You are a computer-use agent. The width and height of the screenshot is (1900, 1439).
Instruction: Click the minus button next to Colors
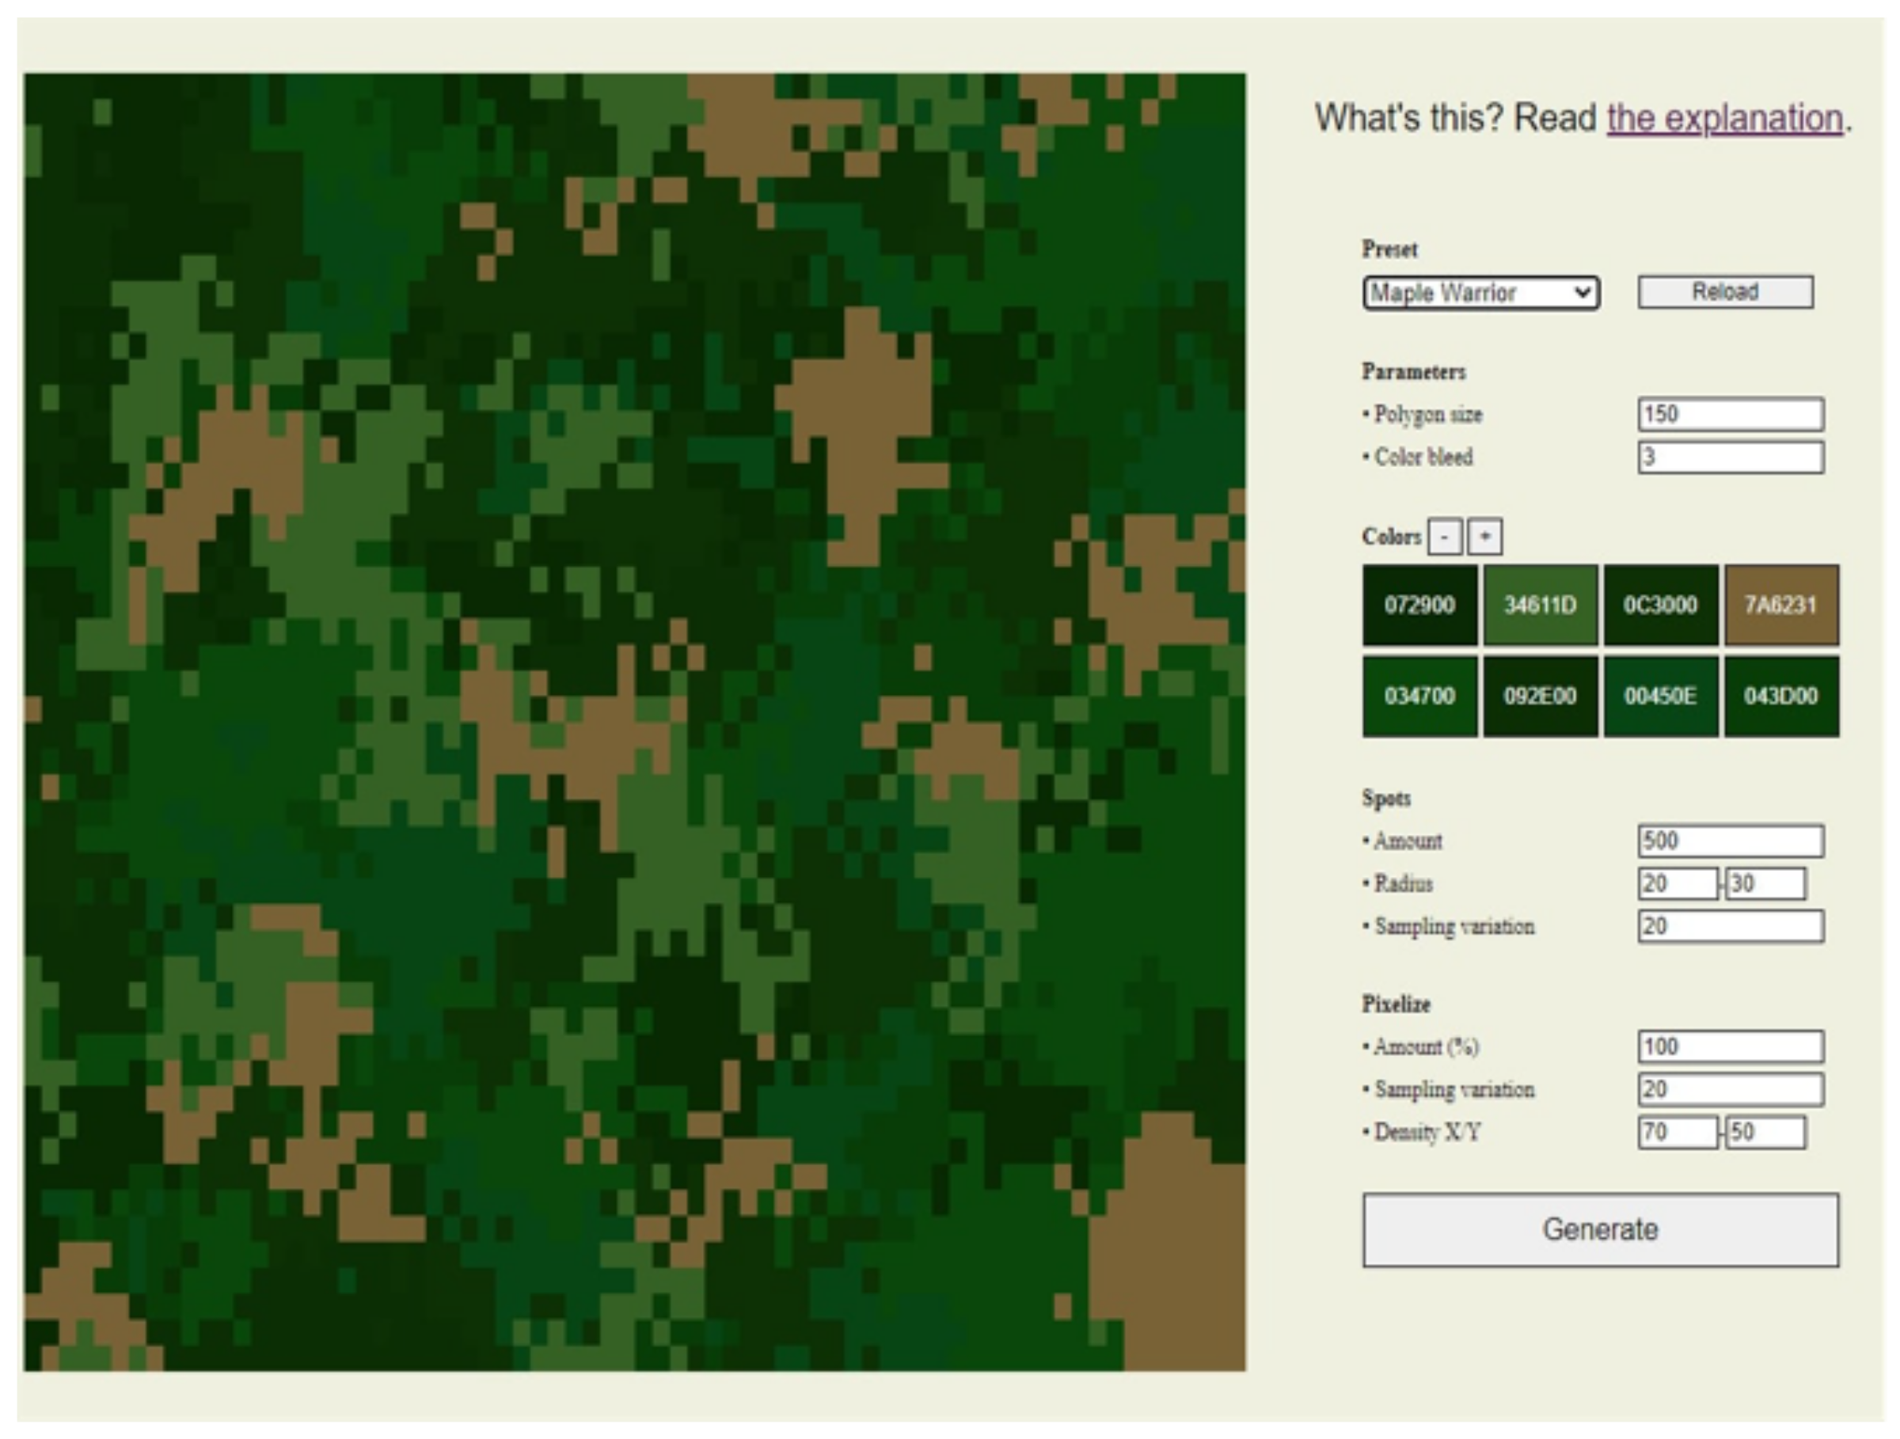tap(1444, 537)
